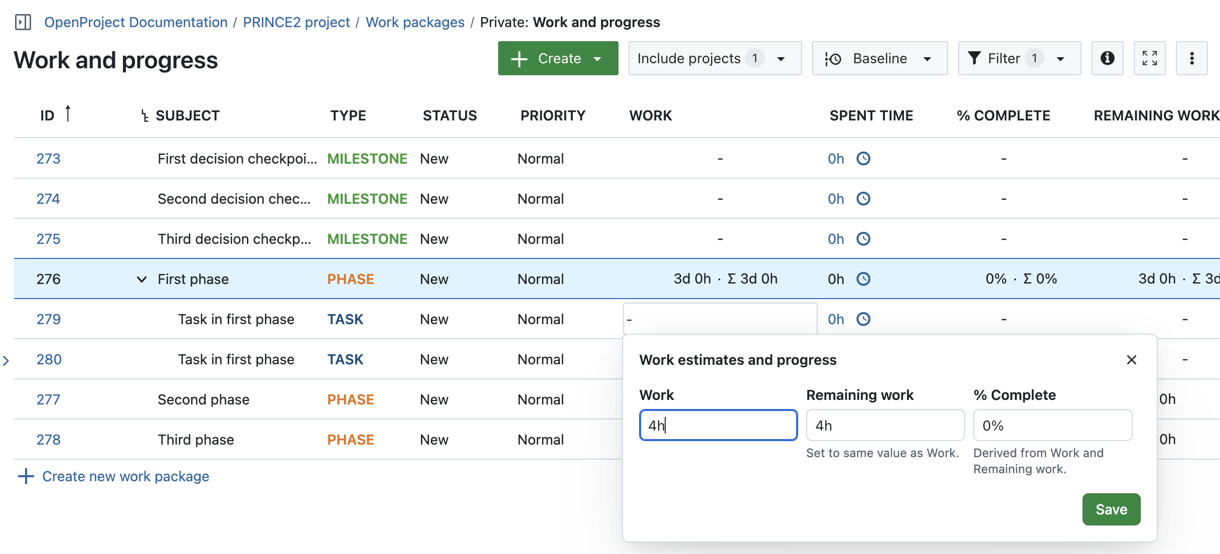
Task: Open the Work packages breadcrumb item
Action: (x=415, y=22)
